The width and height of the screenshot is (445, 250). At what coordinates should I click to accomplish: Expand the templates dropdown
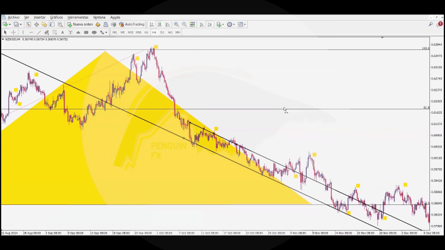242,24
